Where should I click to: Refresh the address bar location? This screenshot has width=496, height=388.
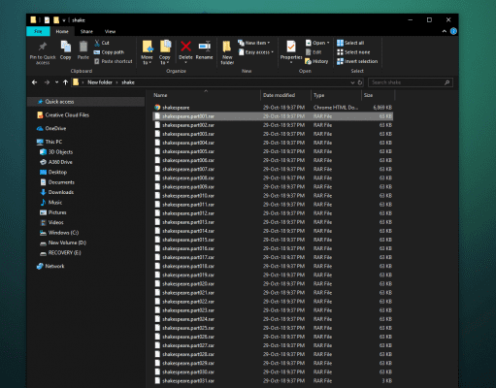pyautogui.click(x=360, y=82)
